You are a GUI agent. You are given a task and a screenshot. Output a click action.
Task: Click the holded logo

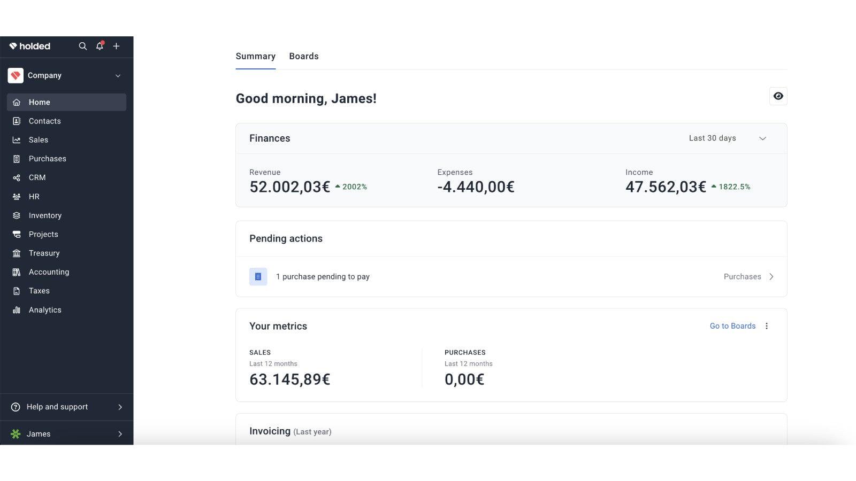click(x=30, y=46)
